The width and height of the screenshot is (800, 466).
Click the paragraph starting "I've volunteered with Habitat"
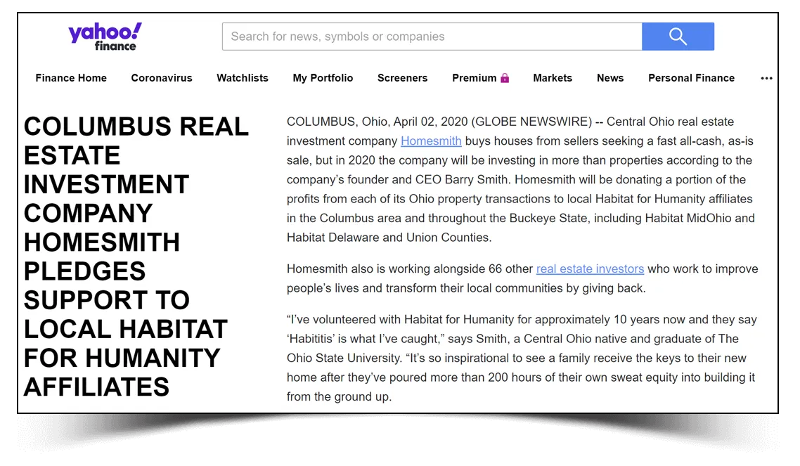click(x=522, y=358)
